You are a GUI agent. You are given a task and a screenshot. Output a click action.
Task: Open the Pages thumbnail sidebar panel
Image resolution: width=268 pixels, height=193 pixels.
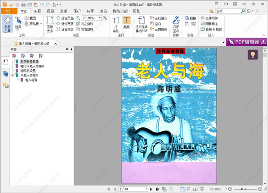6,74
